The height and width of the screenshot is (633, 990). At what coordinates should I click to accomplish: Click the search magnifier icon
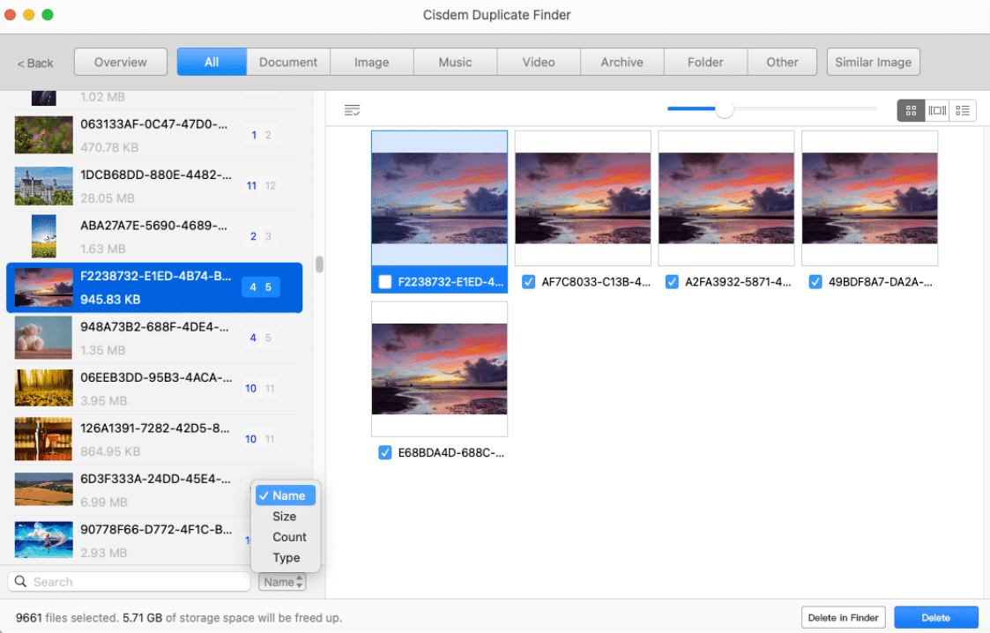pos(19,581)
